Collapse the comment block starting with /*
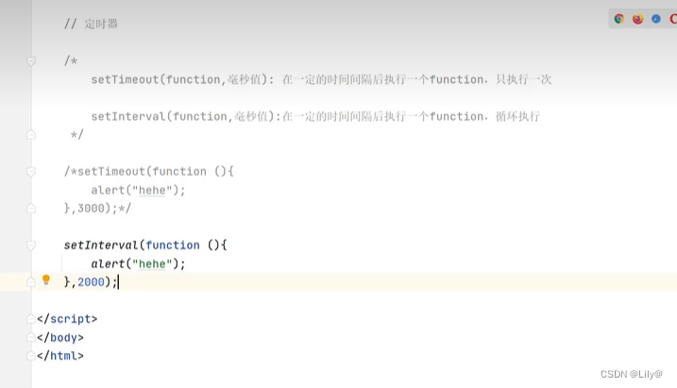Screen dimensions: 677x388 (x=31, y=61)
